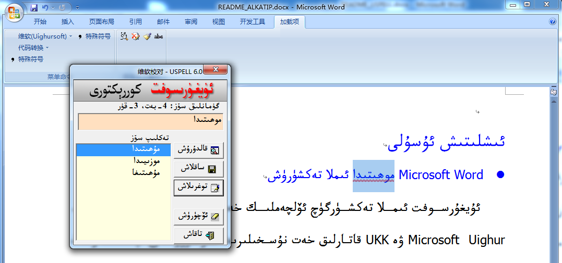
Task: Open Customize Quick Access Toolbar dropdown
Action: (78, 7)
